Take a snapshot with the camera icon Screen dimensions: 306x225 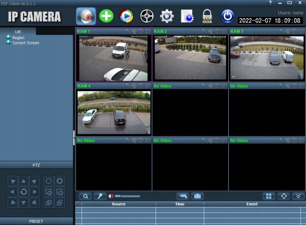(197, 196)
